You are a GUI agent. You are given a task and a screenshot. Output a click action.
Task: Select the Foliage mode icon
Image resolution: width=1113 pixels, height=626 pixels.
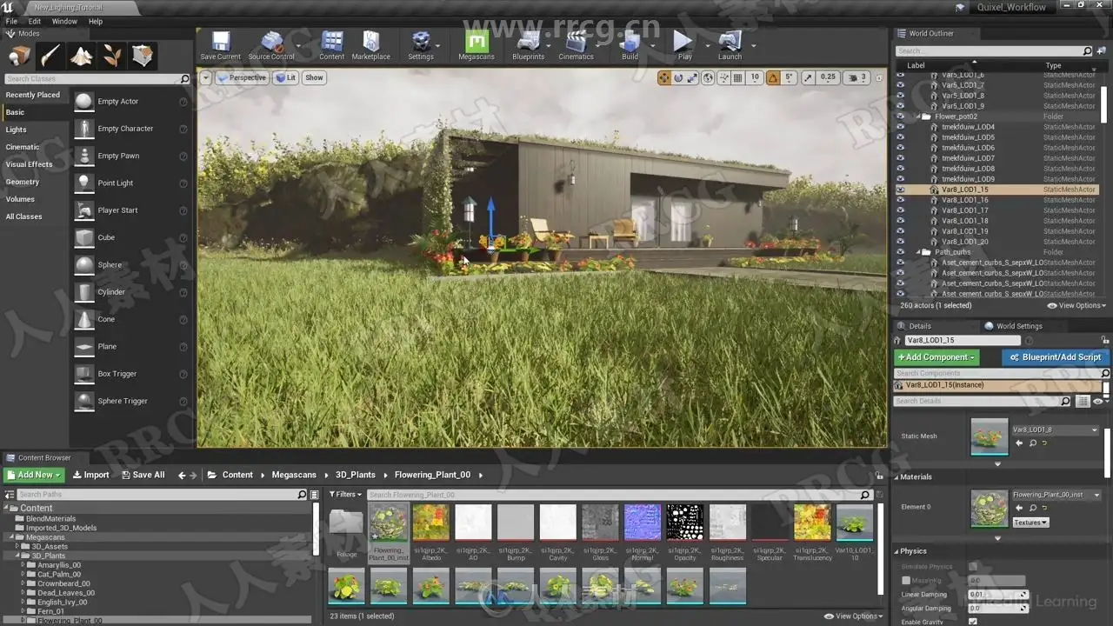112,57
